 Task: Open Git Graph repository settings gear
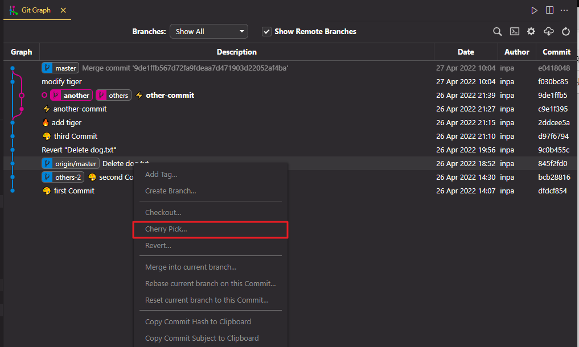pos(531,32)
